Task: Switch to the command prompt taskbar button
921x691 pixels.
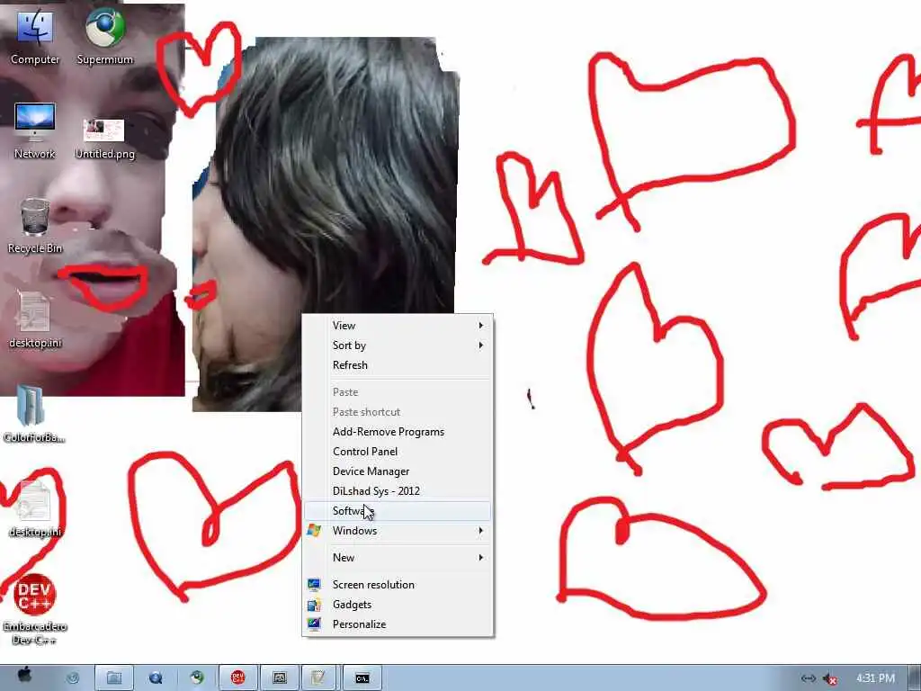Action: pos(362,678)
